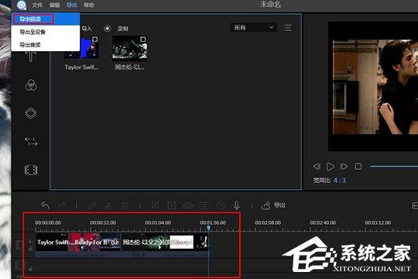Click the Taylor Swif... file name label
This screenshot has height=279, width=418.
(x=81, y=67)
